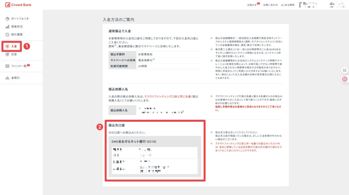Image resolution: width=349 pixels, height=195 pixels.
Task: Click the 資産状況 bar chart icon
Action: pyautogui.click(x=7, y=27)
